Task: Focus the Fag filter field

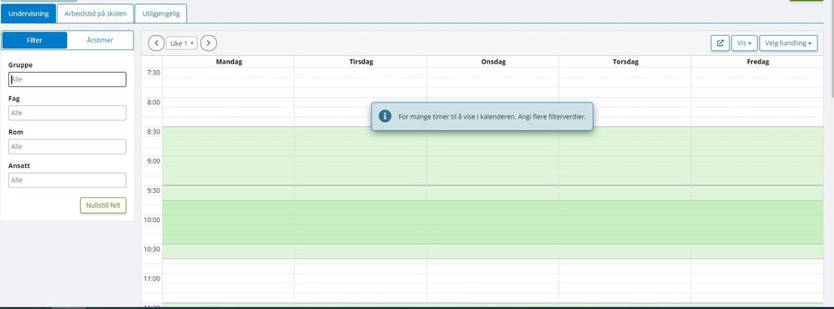Action: coord(68,113)
